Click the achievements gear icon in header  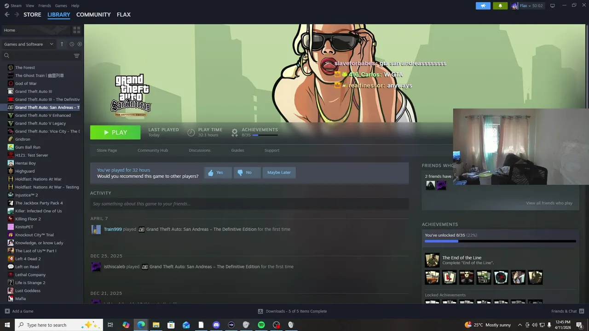pyautogui.click(x=235, y=132)
